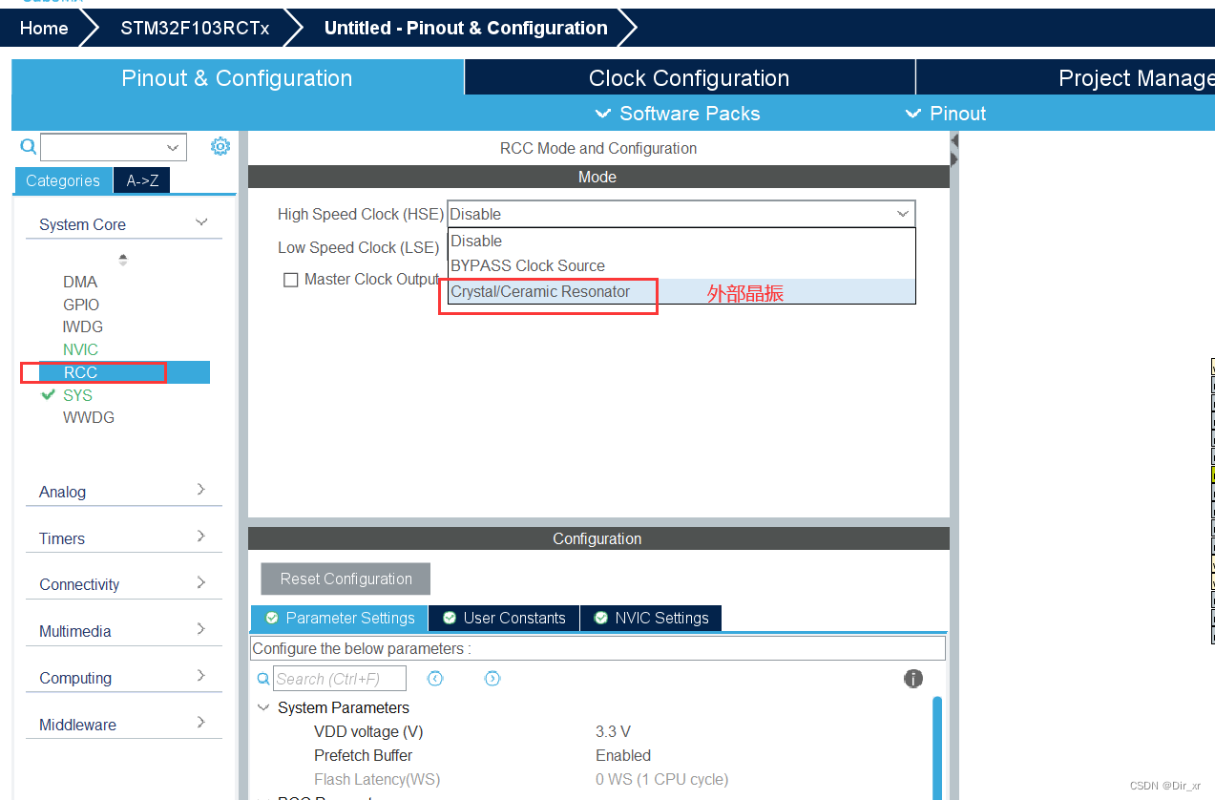The image size is (1215, 800).
Task: Open the parameter info icon
Action: (913, 679)
